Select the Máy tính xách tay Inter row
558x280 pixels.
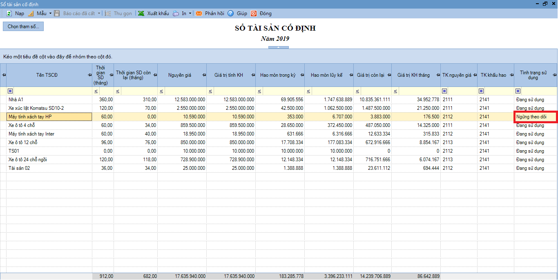(x=279, y=134)
